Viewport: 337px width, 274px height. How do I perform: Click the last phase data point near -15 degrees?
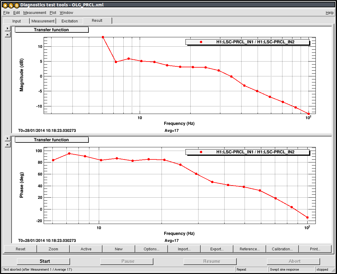[x=307, y=218]
